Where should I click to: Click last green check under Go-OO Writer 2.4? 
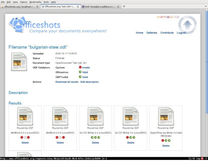coord(99,137)
